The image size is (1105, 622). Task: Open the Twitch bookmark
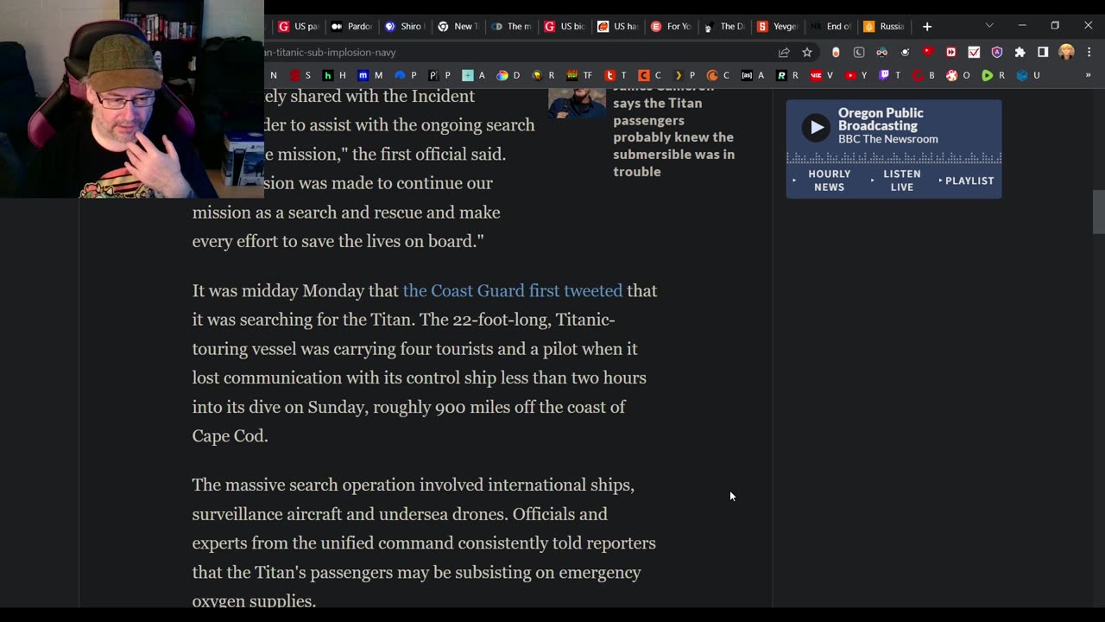click(889, 75)
